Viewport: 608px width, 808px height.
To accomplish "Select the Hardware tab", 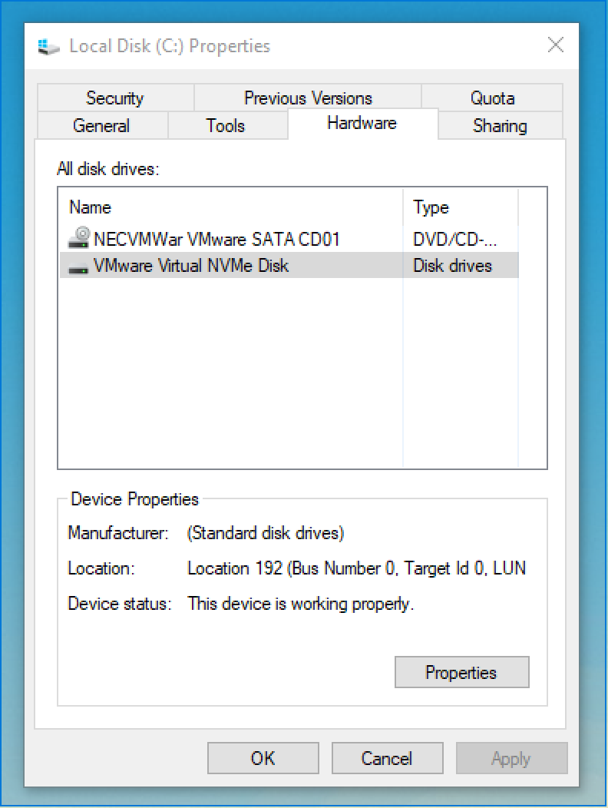I will pyautogui.click(x=362, y=123).
